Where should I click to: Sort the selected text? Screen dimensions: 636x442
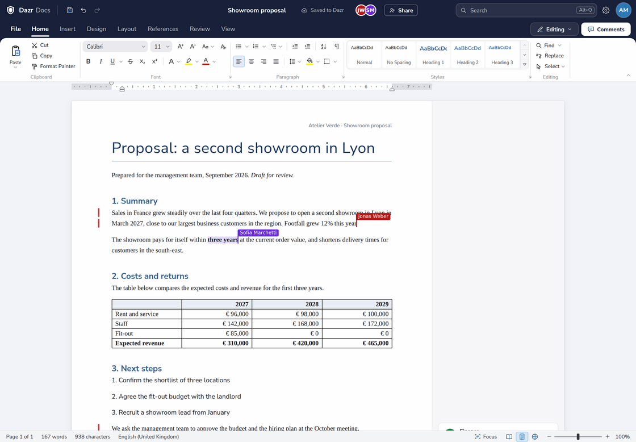[x=324, y=47]
